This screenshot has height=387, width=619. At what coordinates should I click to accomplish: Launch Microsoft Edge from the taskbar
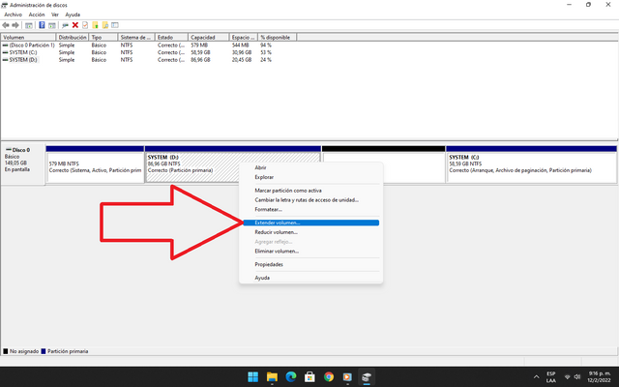click(x=291, y=376)
